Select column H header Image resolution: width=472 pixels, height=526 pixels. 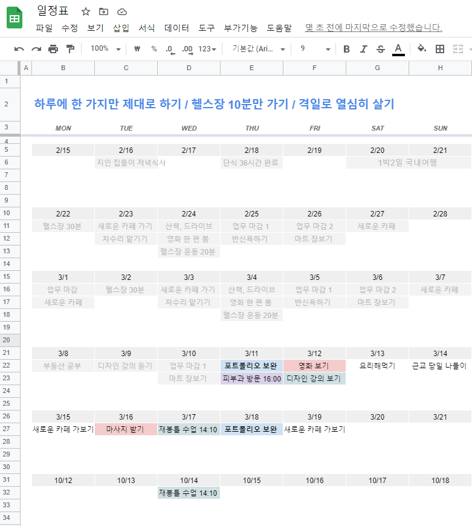tap(440, 68)
